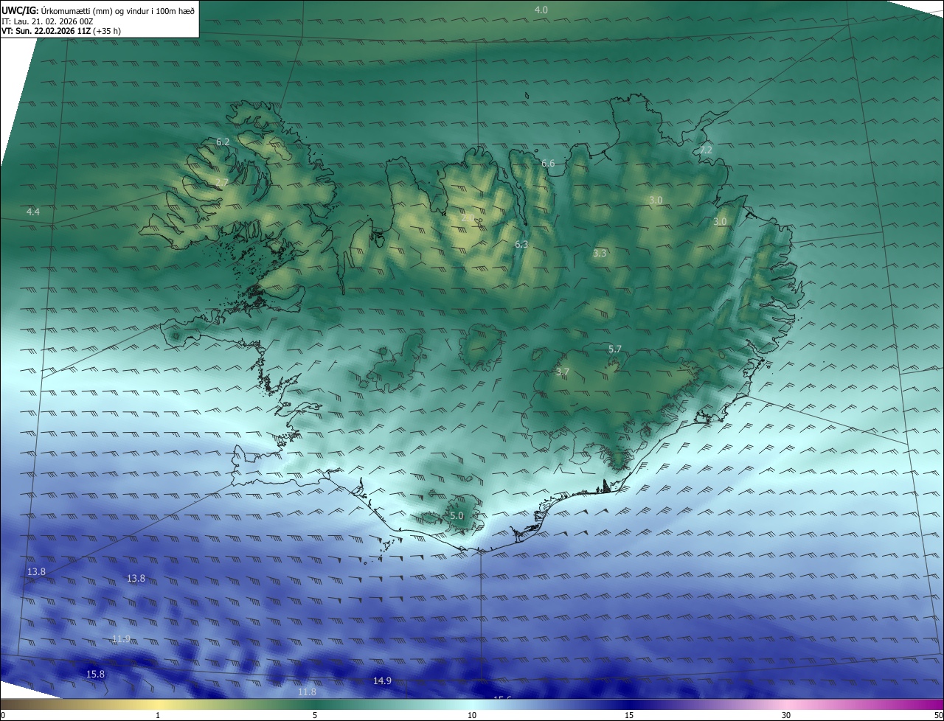944x721 pixels.
Task: Click the '10' label on the color scale
Action: (472, 715)
